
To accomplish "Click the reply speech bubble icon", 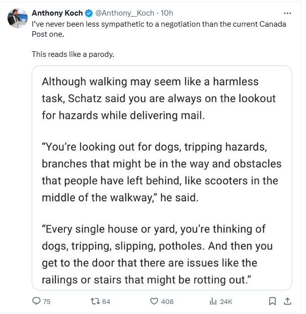I will click(x=36, y=301).
